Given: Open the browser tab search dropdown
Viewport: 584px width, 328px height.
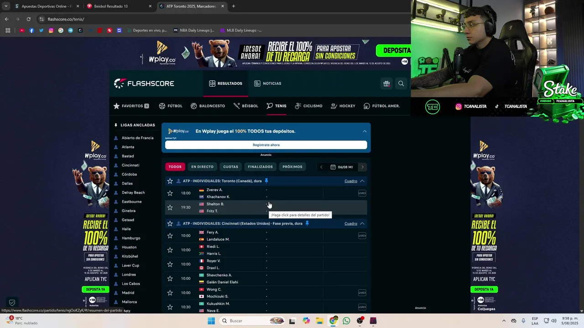Looking at the screenshot, I should [x=6, y=6].
